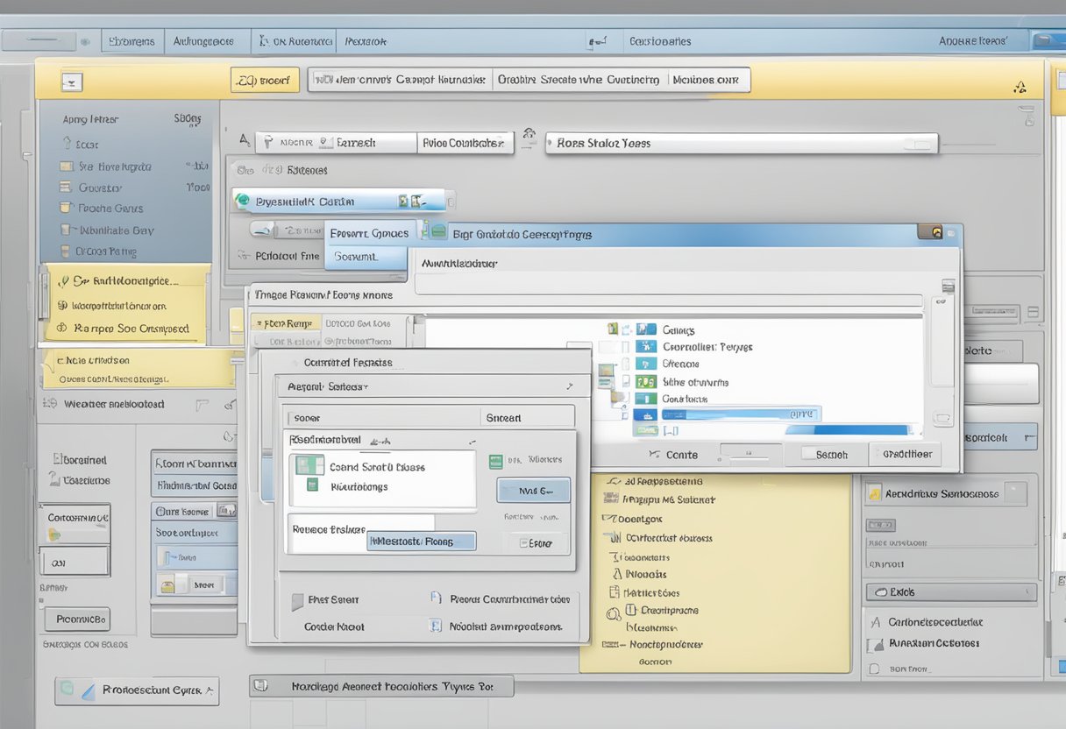The height and width of the screenshot is (729, 1066).
Task: Click the lock icon in the dialog title bar
Action: tap(936, 233)
